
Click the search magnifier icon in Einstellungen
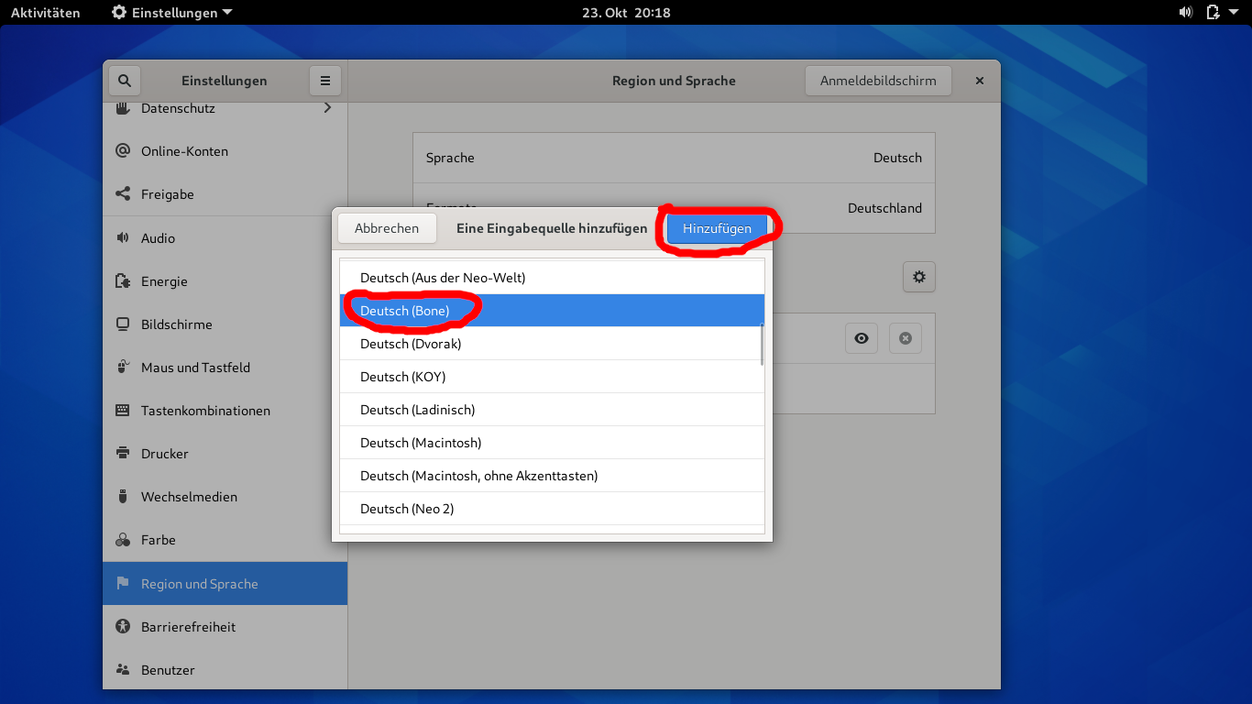tap(125, 81)
